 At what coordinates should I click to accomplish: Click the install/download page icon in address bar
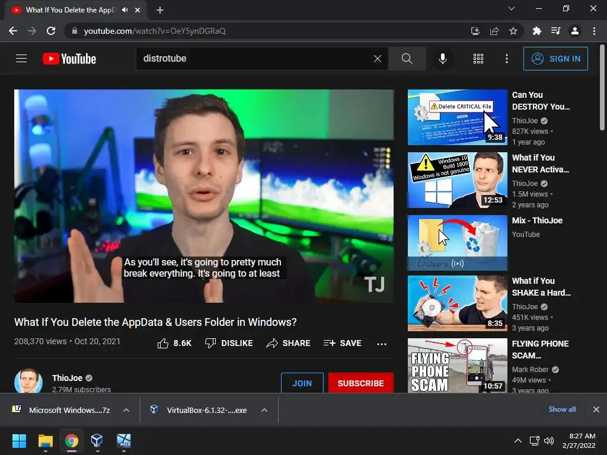tap(475, 31)
